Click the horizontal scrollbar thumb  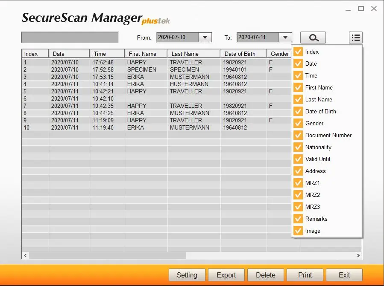[x=108, y=255]
